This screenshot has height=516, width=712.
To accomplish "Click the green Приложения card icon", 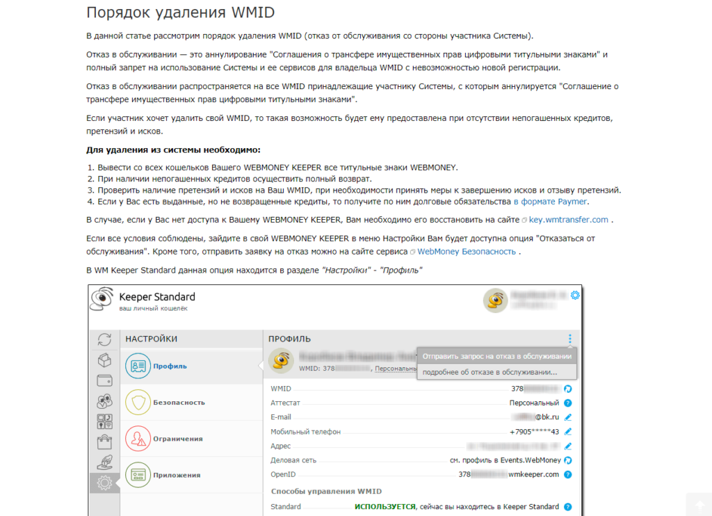I will [x=138, y=475].
